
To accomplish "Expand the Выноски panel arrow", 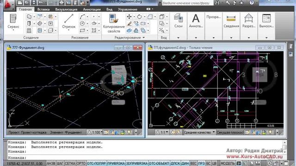I will 266,38.
